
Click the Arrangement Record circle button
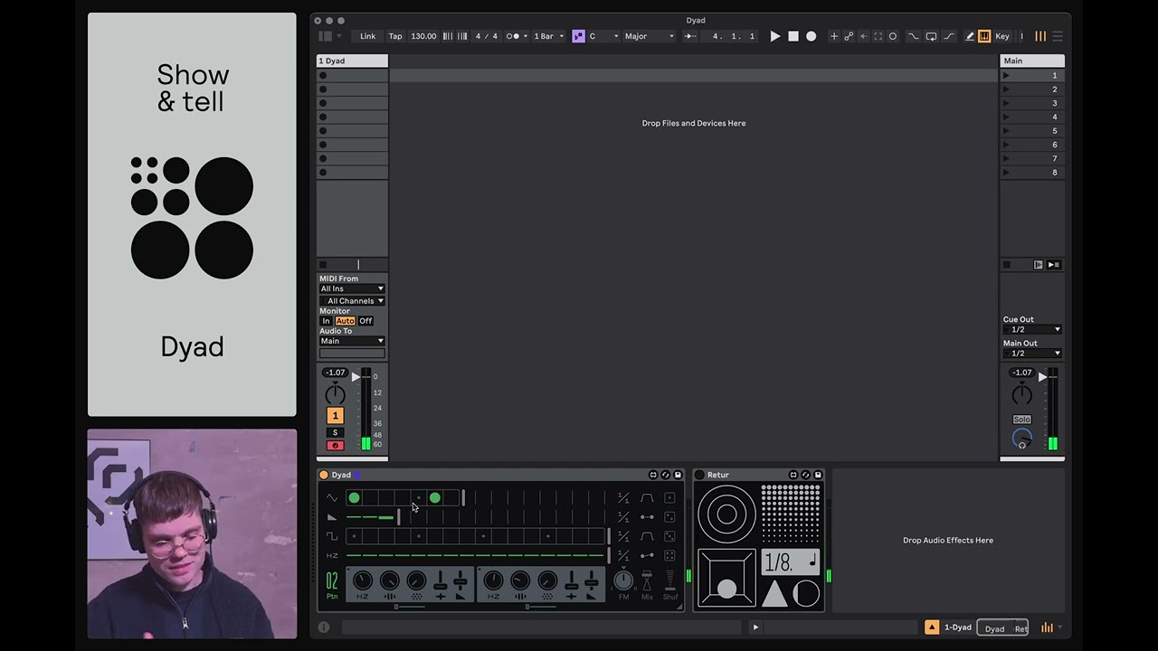pos(812,36)
